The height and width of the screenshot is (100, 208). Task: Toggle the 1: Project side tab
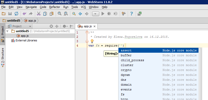3,34
